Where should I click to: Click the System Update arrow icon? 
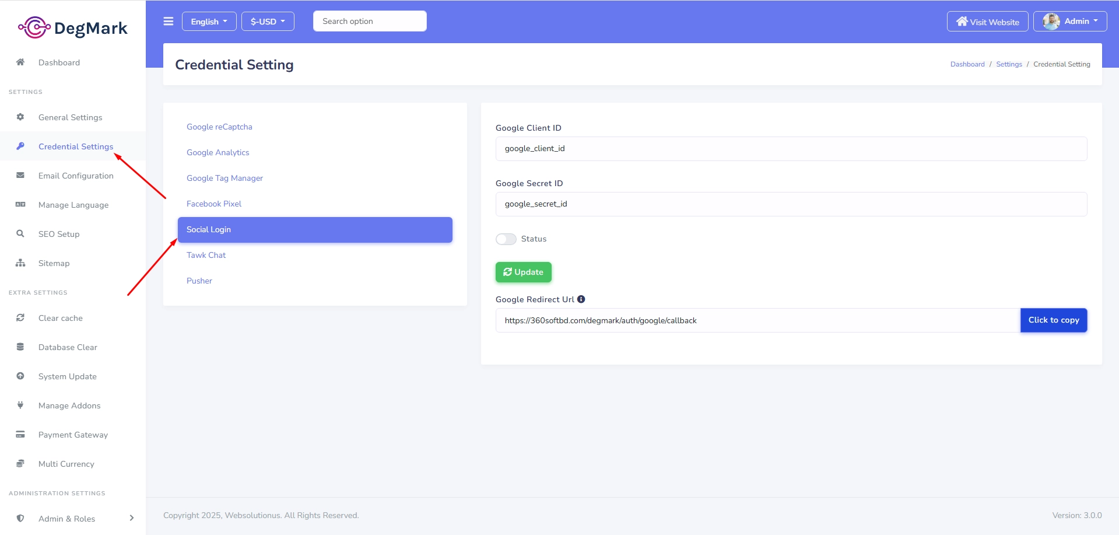click(20, 376)
